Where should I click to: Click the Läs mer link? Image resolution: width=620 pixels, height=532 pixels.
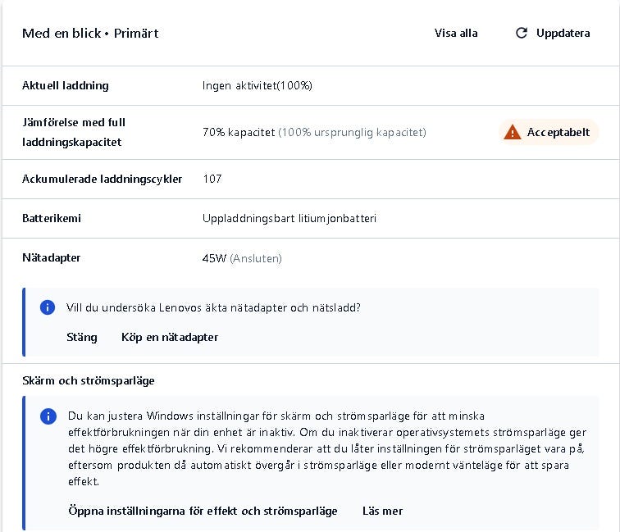tap(382, 511)
